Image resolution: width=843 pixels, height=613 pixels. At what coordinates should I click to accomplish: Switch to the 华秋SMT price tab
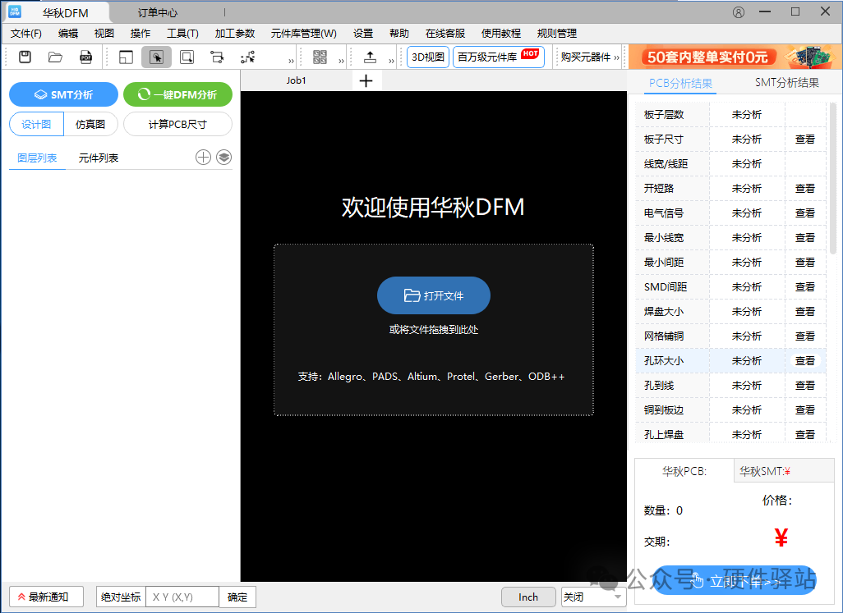[784, 471]
